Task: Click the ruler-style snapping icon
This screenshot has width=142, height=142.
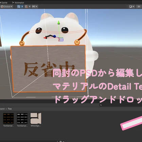Action: pos(34,6)
